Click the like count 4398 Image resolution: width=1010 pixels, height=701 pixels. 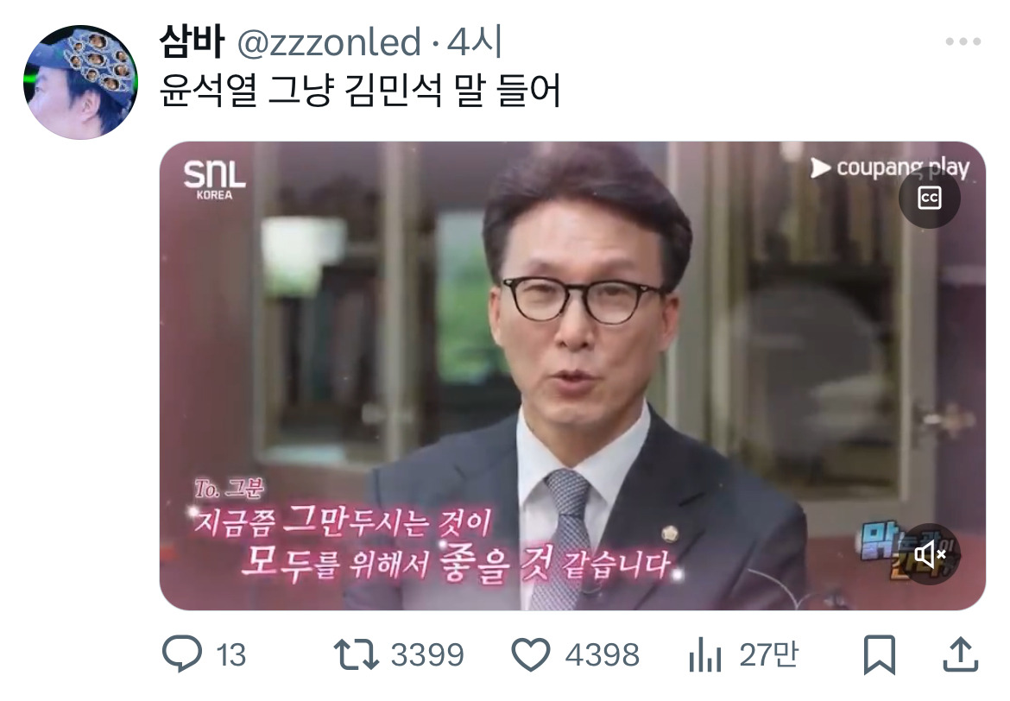(603, 655)
